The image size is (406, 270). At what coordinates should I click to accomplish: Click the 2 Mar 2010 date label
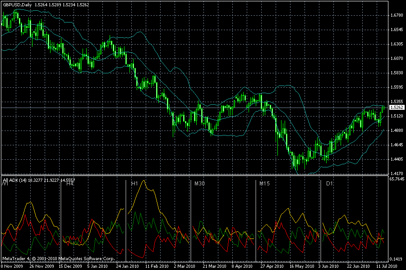[185, 266]
